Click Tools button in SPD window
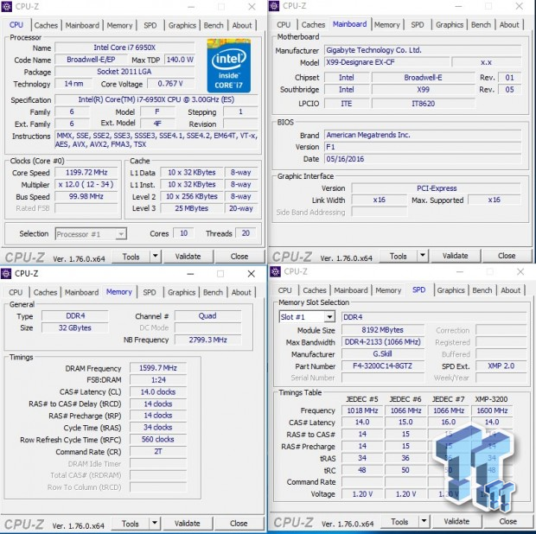536x534 pixels. point(399,521)
